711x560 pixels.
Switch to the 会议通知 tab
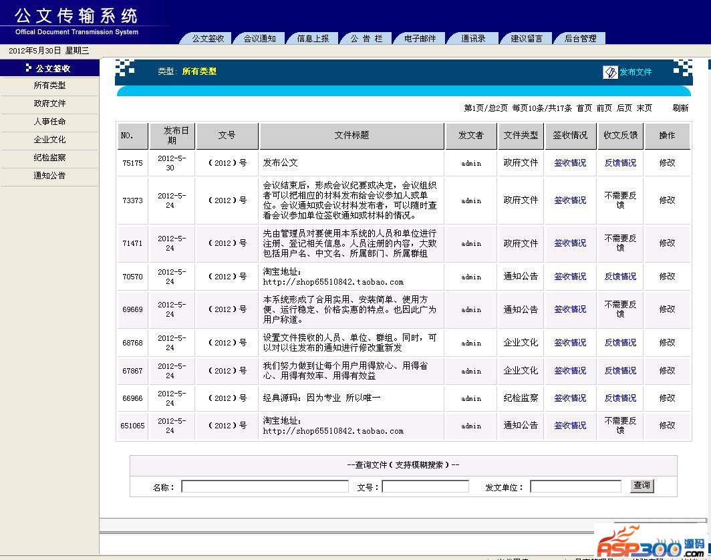[x=259, y=39]
